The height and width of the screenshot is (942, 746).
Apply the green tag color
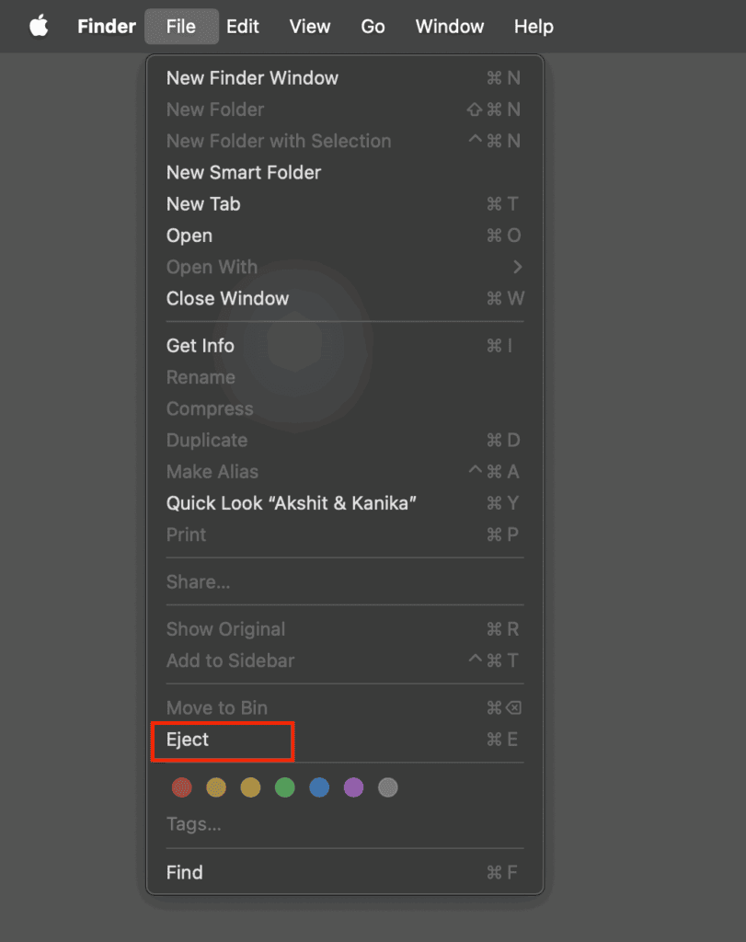(x=284, y=787)
